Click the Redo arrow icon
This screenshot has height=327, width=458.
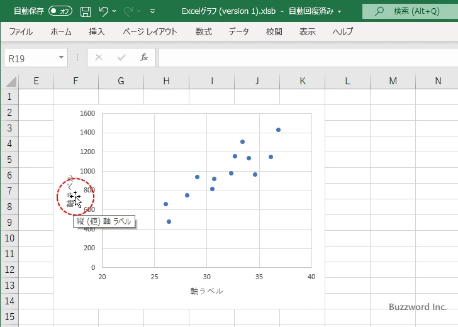click(128, 11)
